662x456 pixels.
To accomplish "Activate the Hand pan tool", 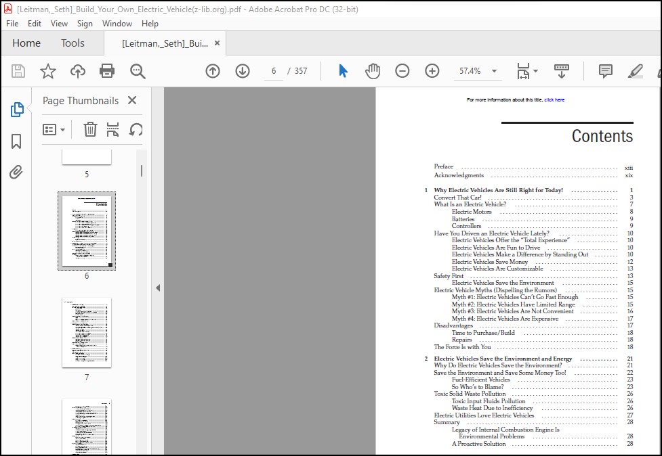I will tap(373, 71).
